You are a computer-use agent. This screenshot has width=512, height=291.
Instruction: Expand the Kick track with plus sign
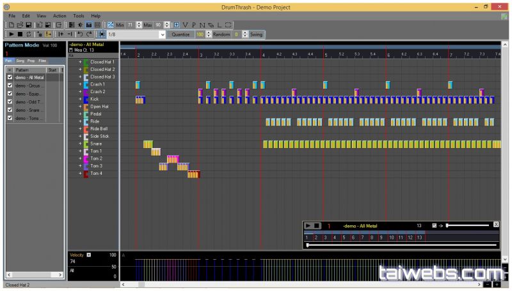80,99
